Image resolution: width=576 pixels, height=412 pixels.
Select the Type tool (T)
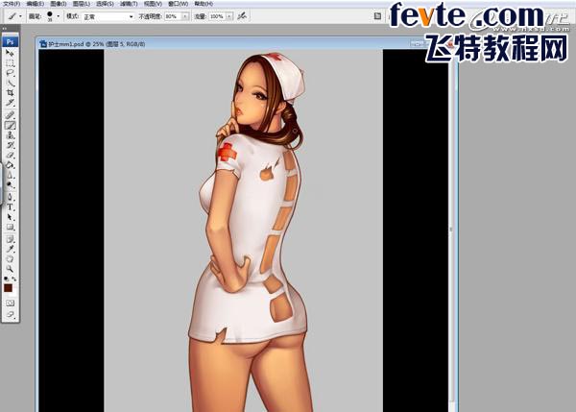tap(11, 207)
